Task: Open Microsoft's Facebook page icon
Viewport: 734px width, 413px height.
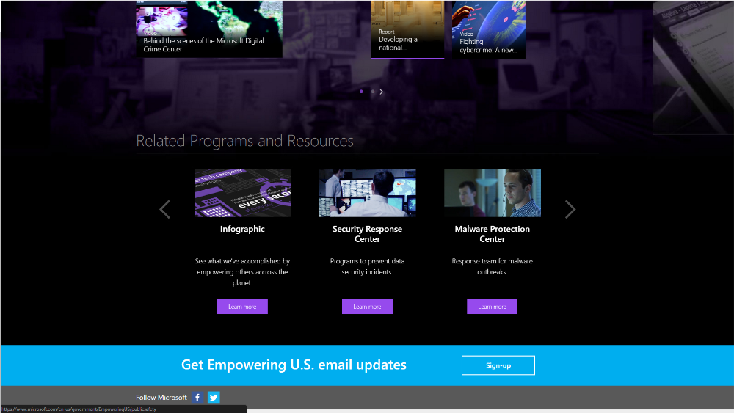Action: [x=197, y=398]
